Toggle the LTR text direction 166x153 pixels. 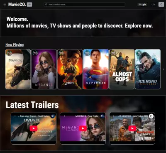(x=153, y=5)
